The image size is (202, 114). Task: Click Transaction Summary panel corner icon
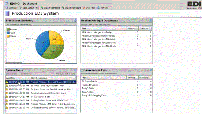tap(75, 21)
